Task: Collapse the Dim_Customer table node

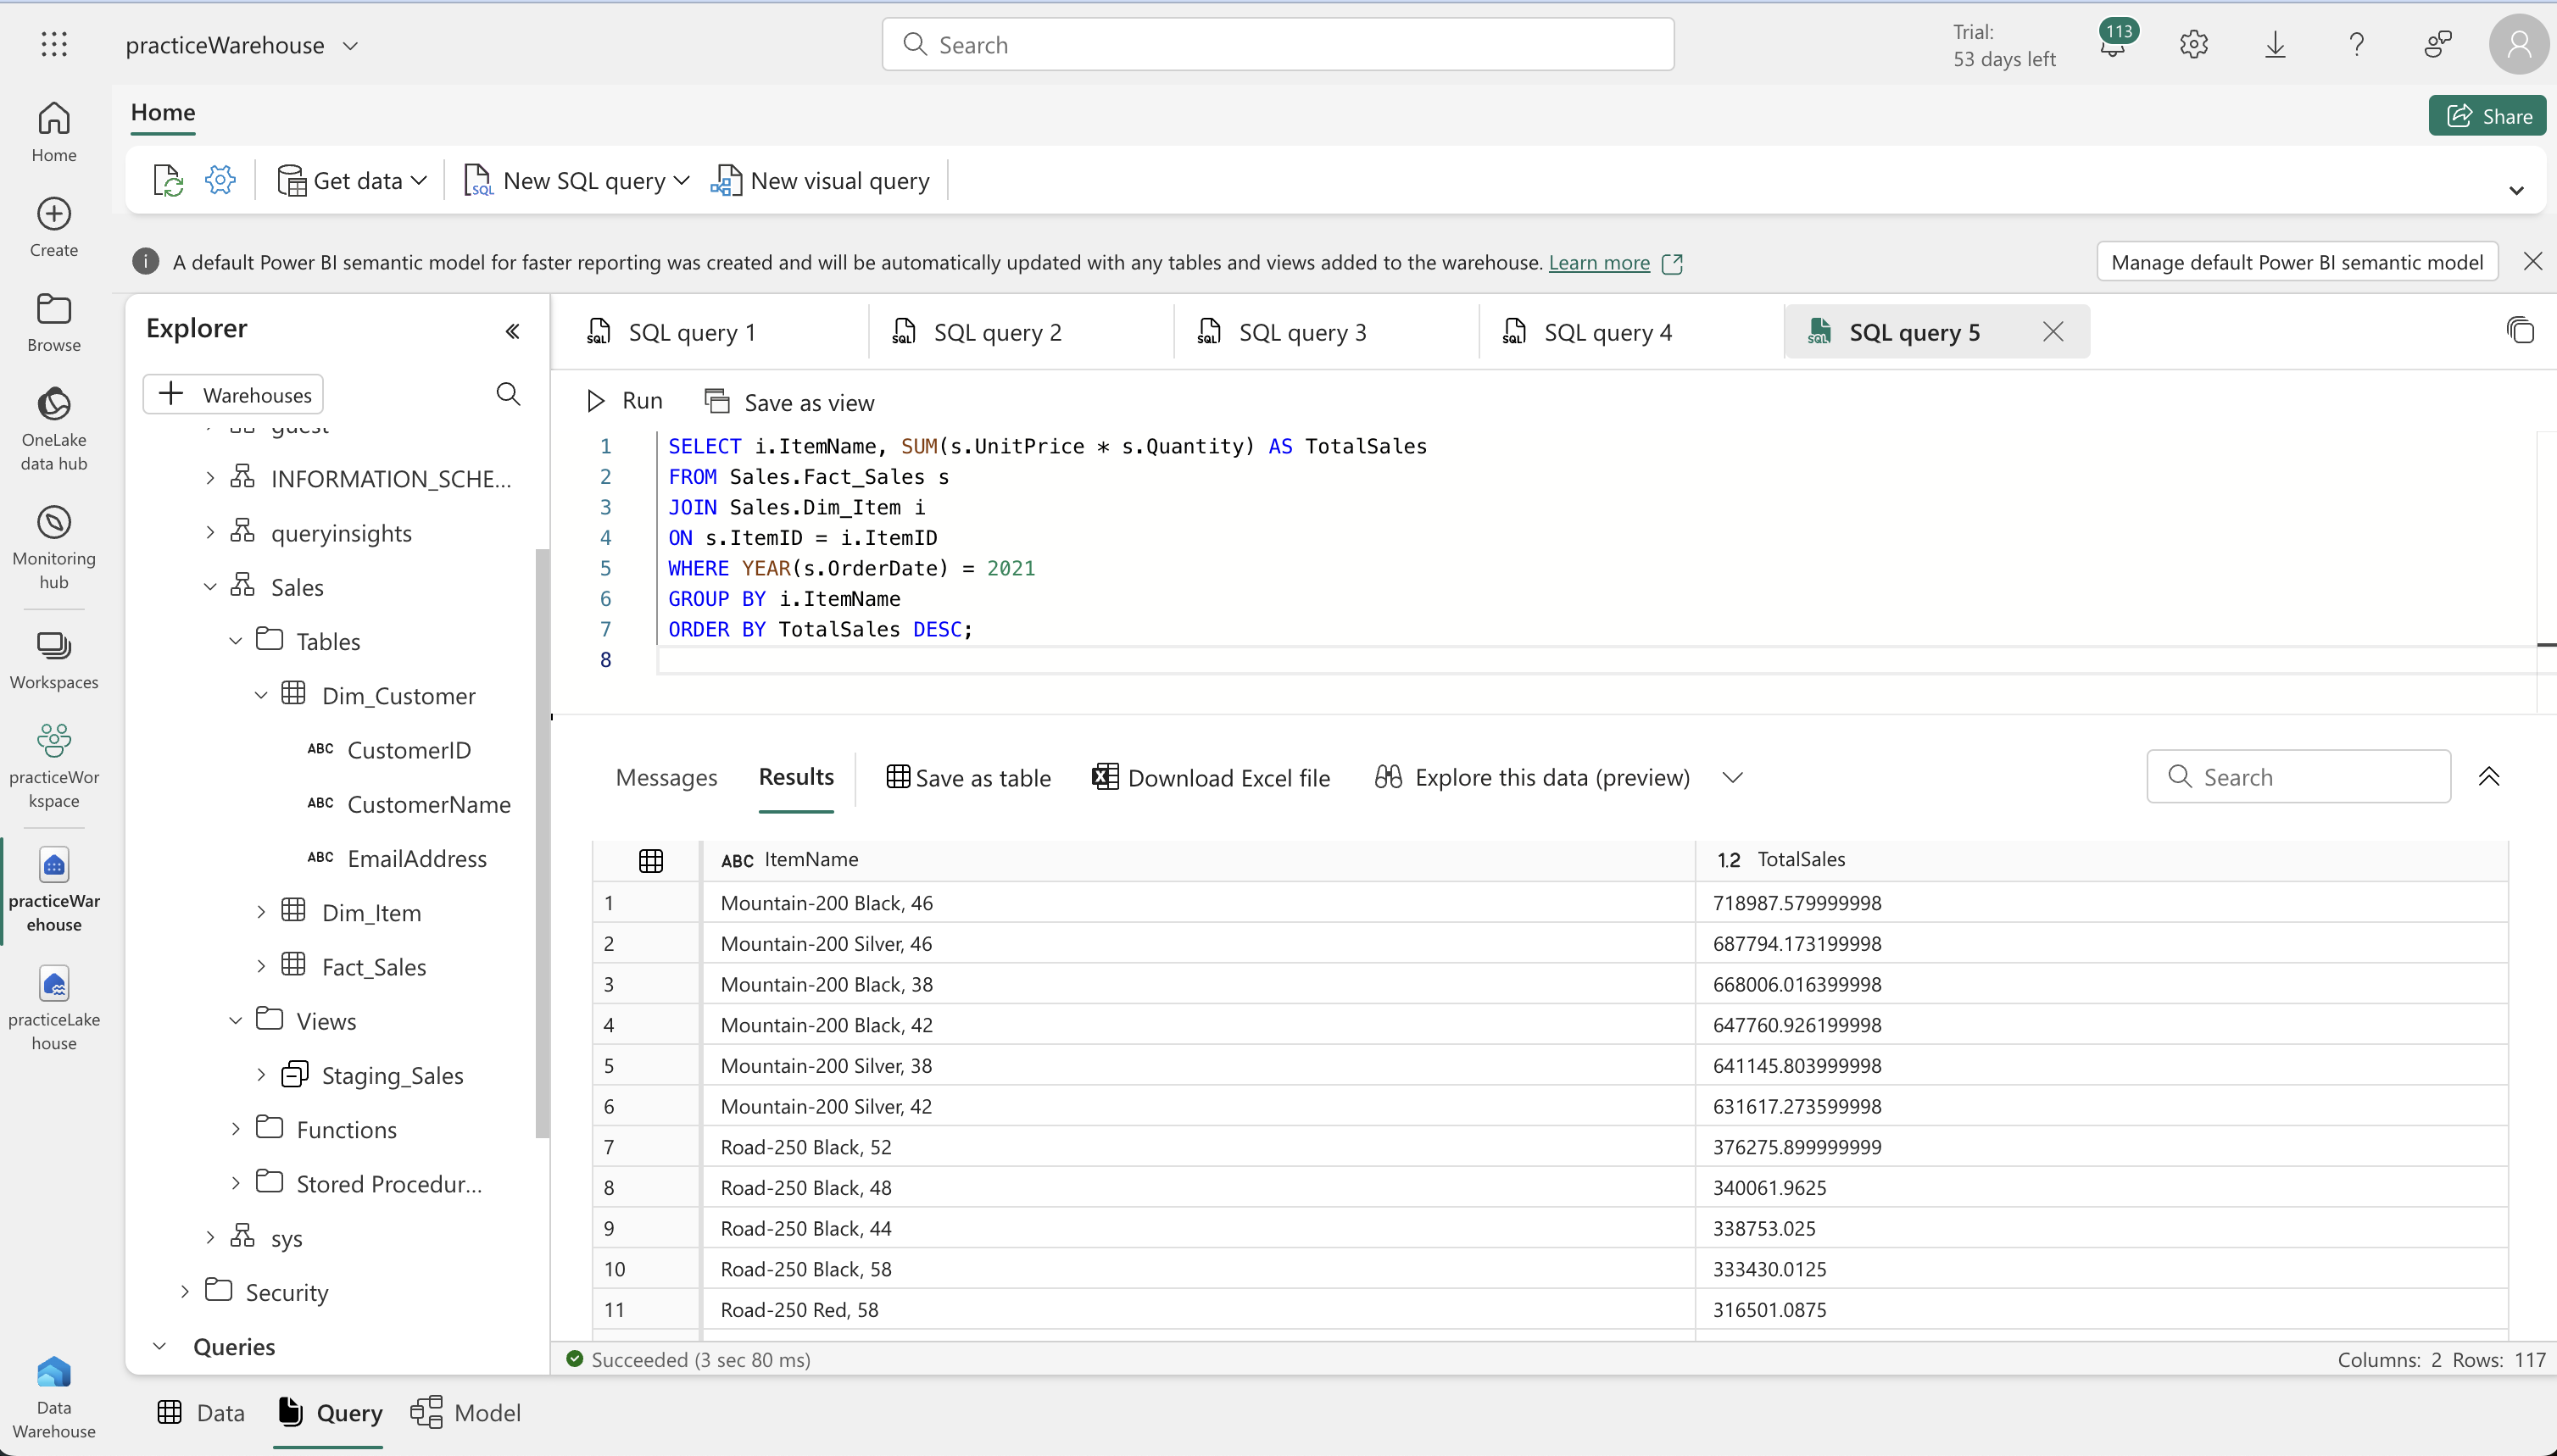Action: (x=261, y=695)
